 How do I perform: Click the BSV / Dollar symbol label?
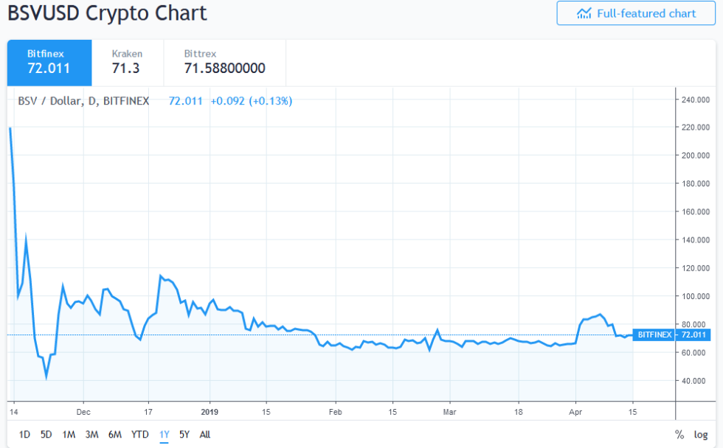pos(83,101)
